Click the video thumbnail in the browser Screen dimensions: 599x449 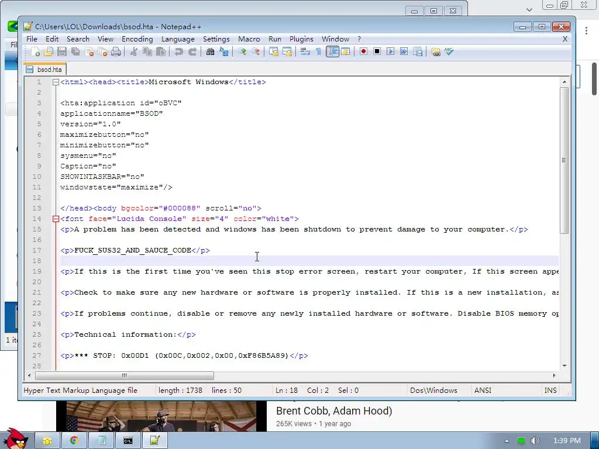pos(161,416)
